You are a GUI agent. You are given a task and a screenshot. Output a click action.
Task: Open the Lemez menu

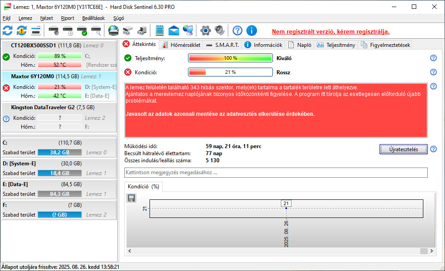[x=25, y=18]
